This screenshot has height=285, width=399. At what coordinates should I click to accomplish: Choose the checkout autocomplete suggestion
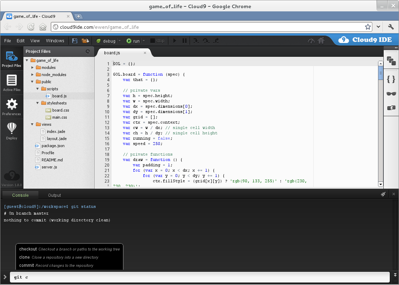70,249
